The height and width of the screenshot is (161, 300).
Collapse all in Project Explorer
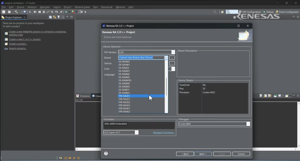[x=50, y=17]
